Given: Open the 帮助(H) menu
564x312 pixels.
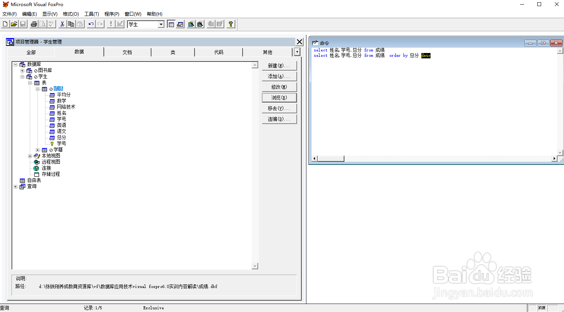Looking at the screenshot, I should point(154,14).
